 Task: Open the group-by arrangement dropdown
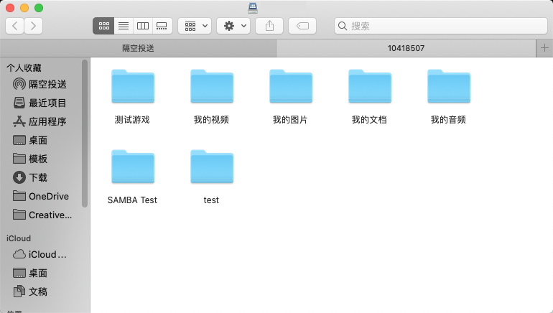click(x=195, y=26)
